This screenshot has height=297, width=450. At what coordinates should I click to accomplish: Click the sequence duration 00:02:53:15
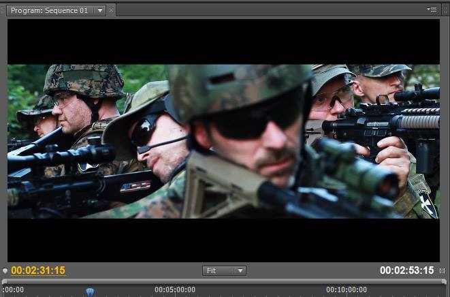click(x=406, y=270)
